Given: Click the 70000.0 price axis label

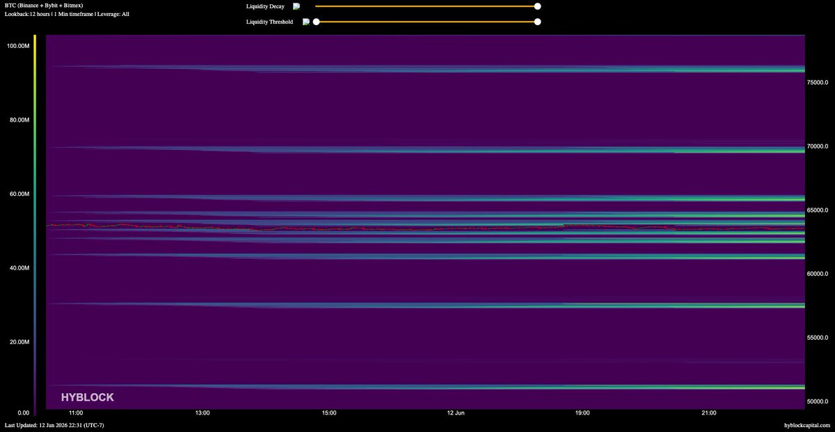Looking at the screenshot, I should (x=819, y=146).
